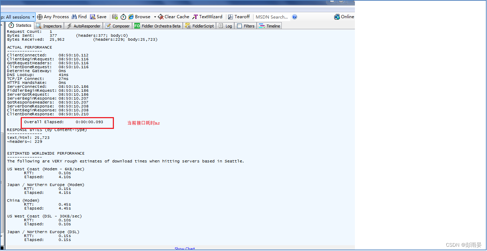The width and height of the screenshot is (487, 251).
Task: Click the Tearoff button
Action: click(239, 17)
